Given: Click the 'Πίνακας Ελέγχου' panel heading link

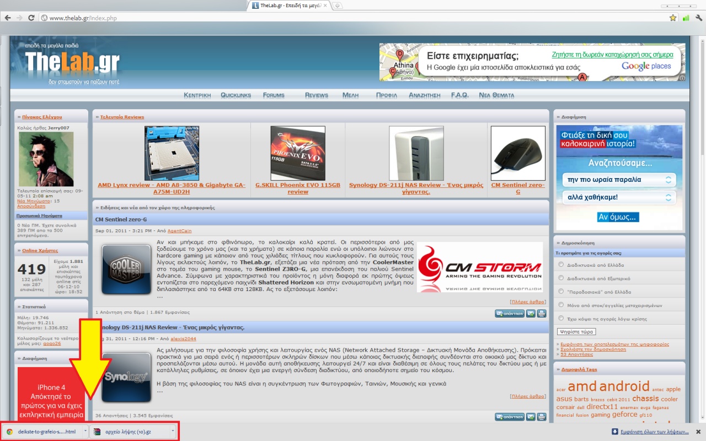Looking at the screenshot, I should [x=42, y=117].
